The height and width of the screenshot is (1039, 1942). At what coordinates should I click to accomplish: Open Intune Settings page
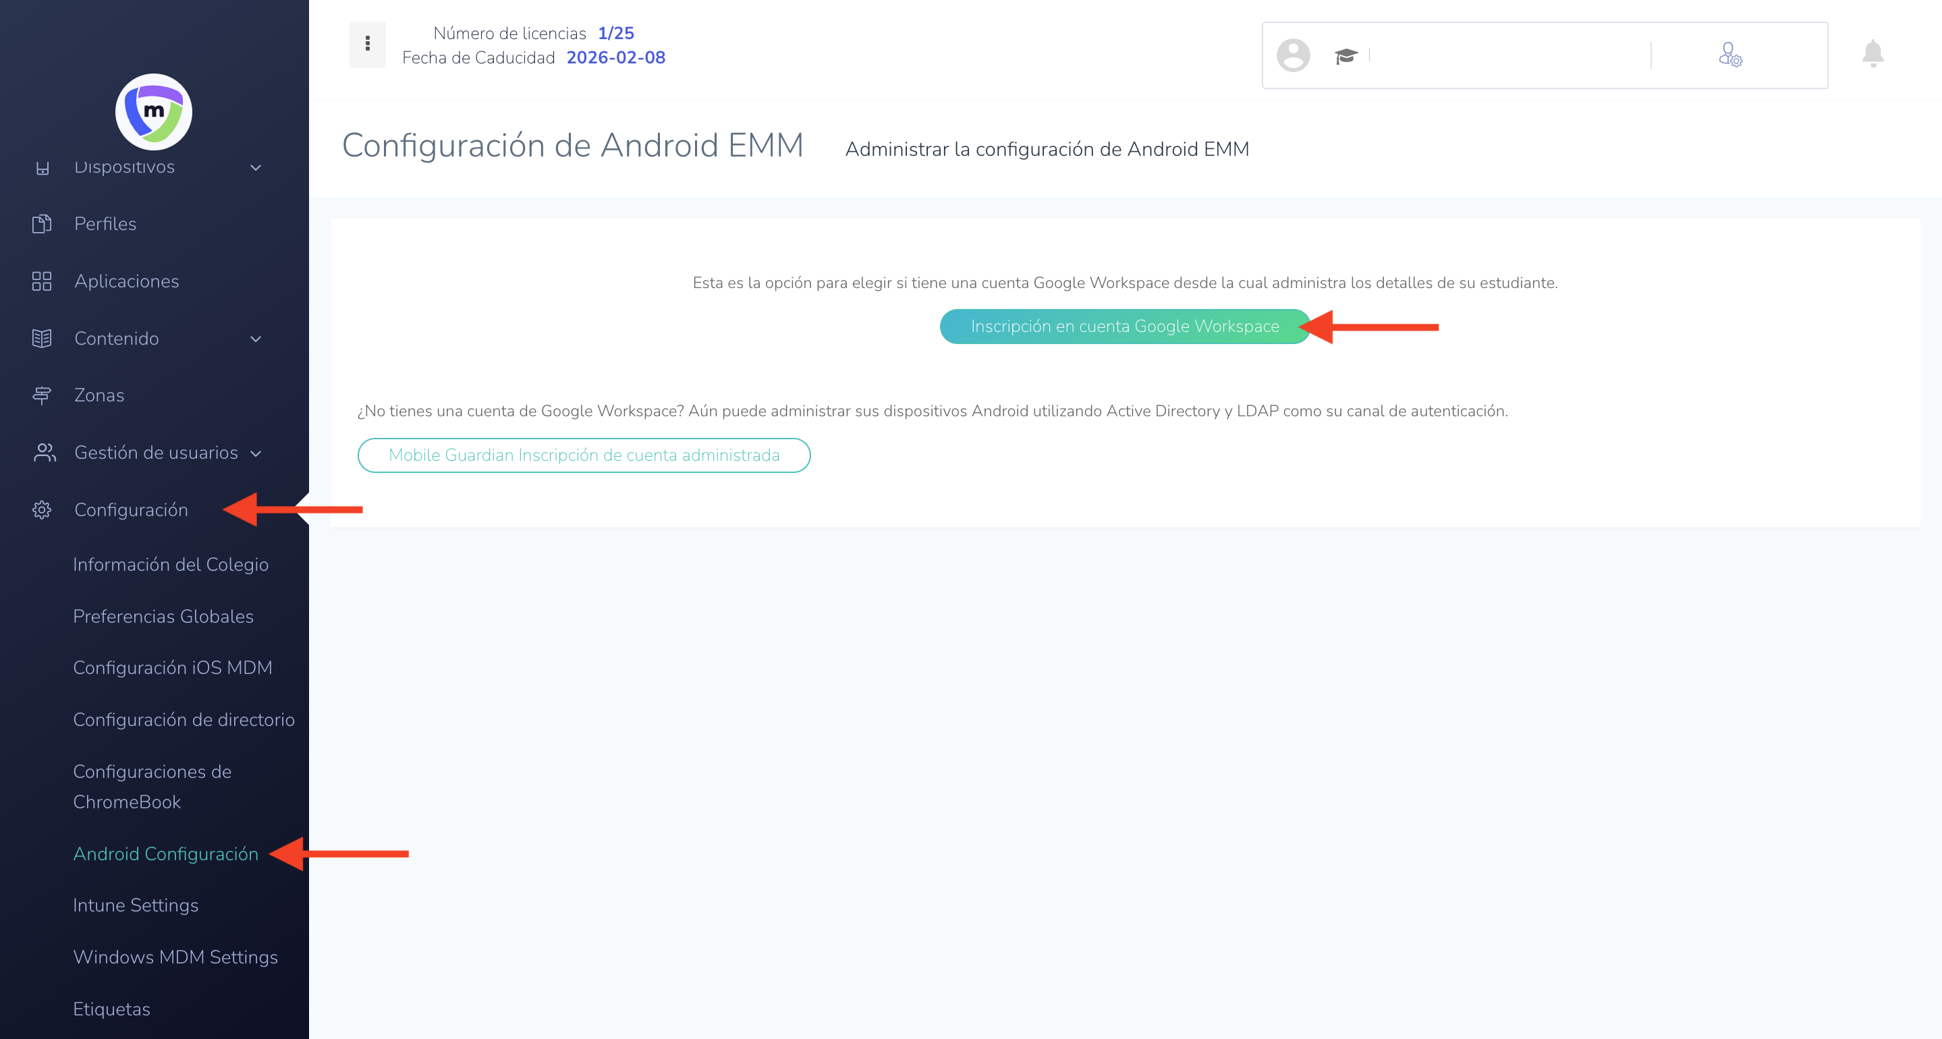click(x=136, y=905)
